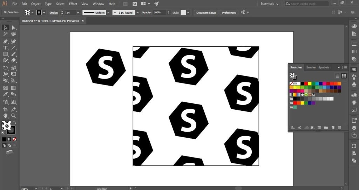The height and width of the screenshot is (190, 359).
Task: Select the Free Transform tool
Action: point(14,74)
